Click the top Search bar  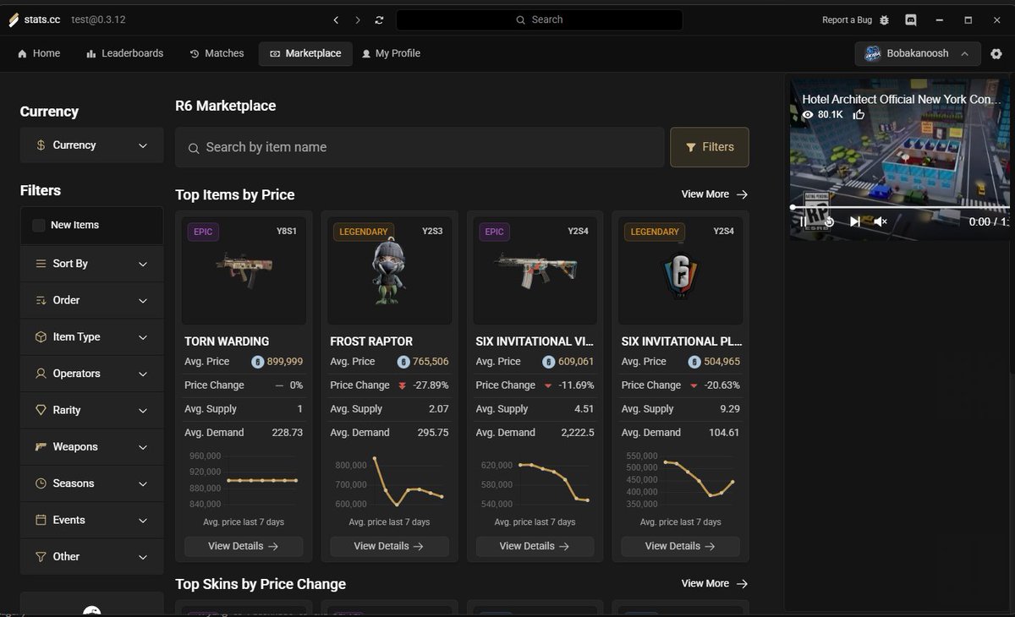(x=539, y=19)
